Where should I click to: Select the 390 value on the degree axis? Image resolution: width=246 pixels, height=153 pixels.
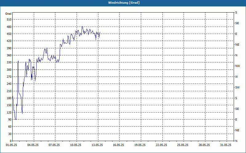pos(9,48)
